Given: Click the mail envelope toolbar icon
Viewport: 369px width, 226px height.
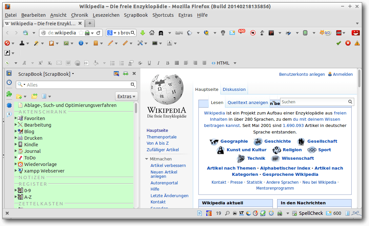Looking at the screenshot, I should coord(232,33).
